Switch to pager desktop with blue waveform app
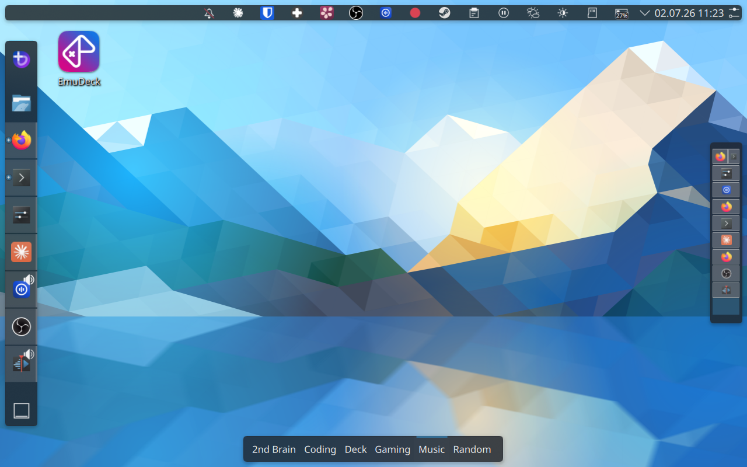Viewport: 747px width, 467px height. click(726, 190)
